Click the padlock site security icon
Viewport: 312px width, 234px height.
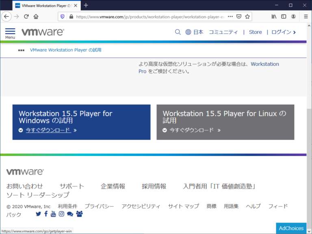(x=71, y=17)
